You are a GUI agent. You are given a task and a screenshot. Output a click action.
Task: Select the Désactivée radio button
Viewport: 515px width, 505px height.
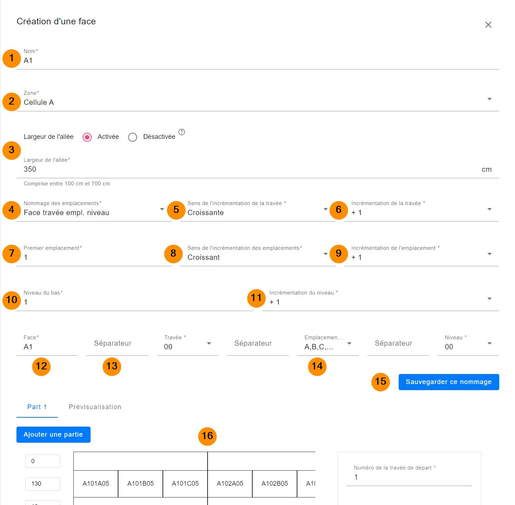[133, 137]
